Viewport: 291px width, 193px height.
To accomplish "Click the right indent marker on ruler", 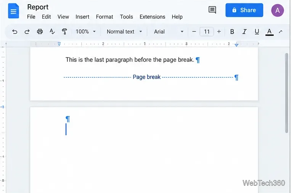I will 236,45.
